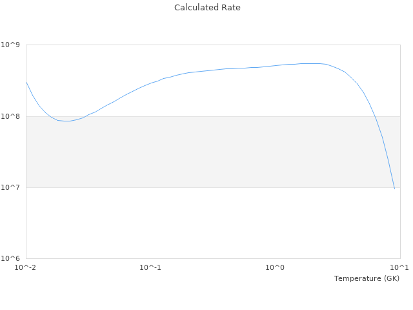Select the 10^6 y-axis tick label
Image resolution: width=413 pixels, height=310 pixels.
click(x=12, y=258)
